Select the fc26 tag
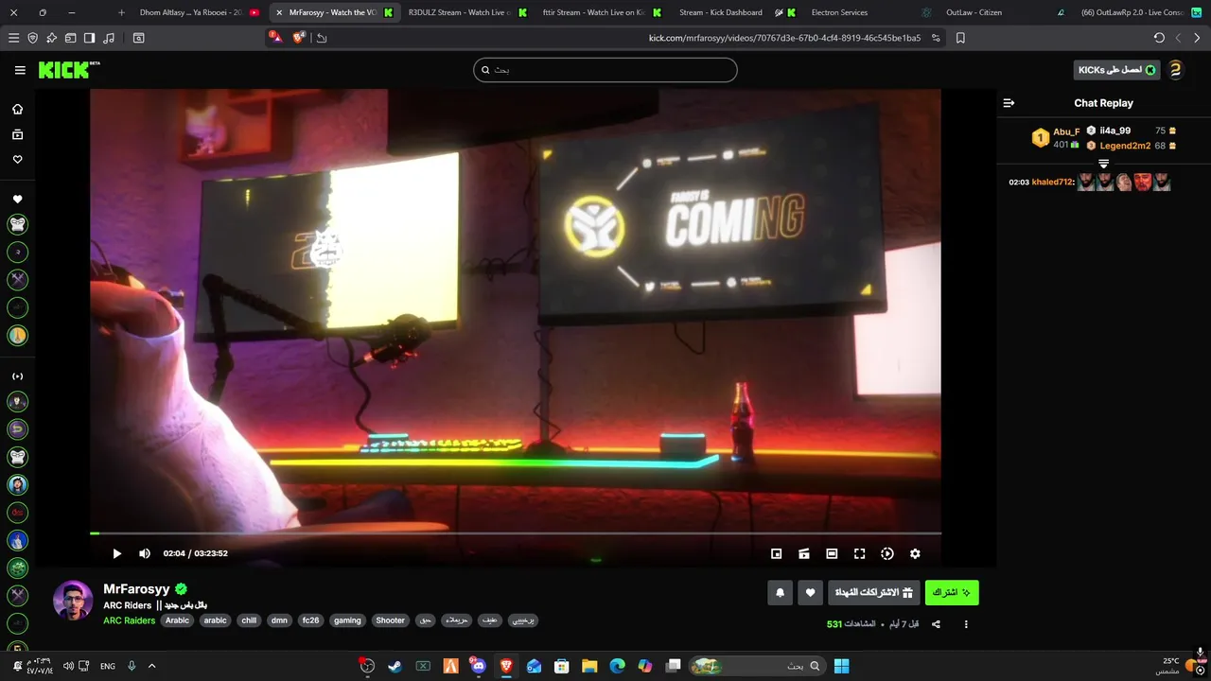This screenshot has height=681, width=1211. coord(309,620)
